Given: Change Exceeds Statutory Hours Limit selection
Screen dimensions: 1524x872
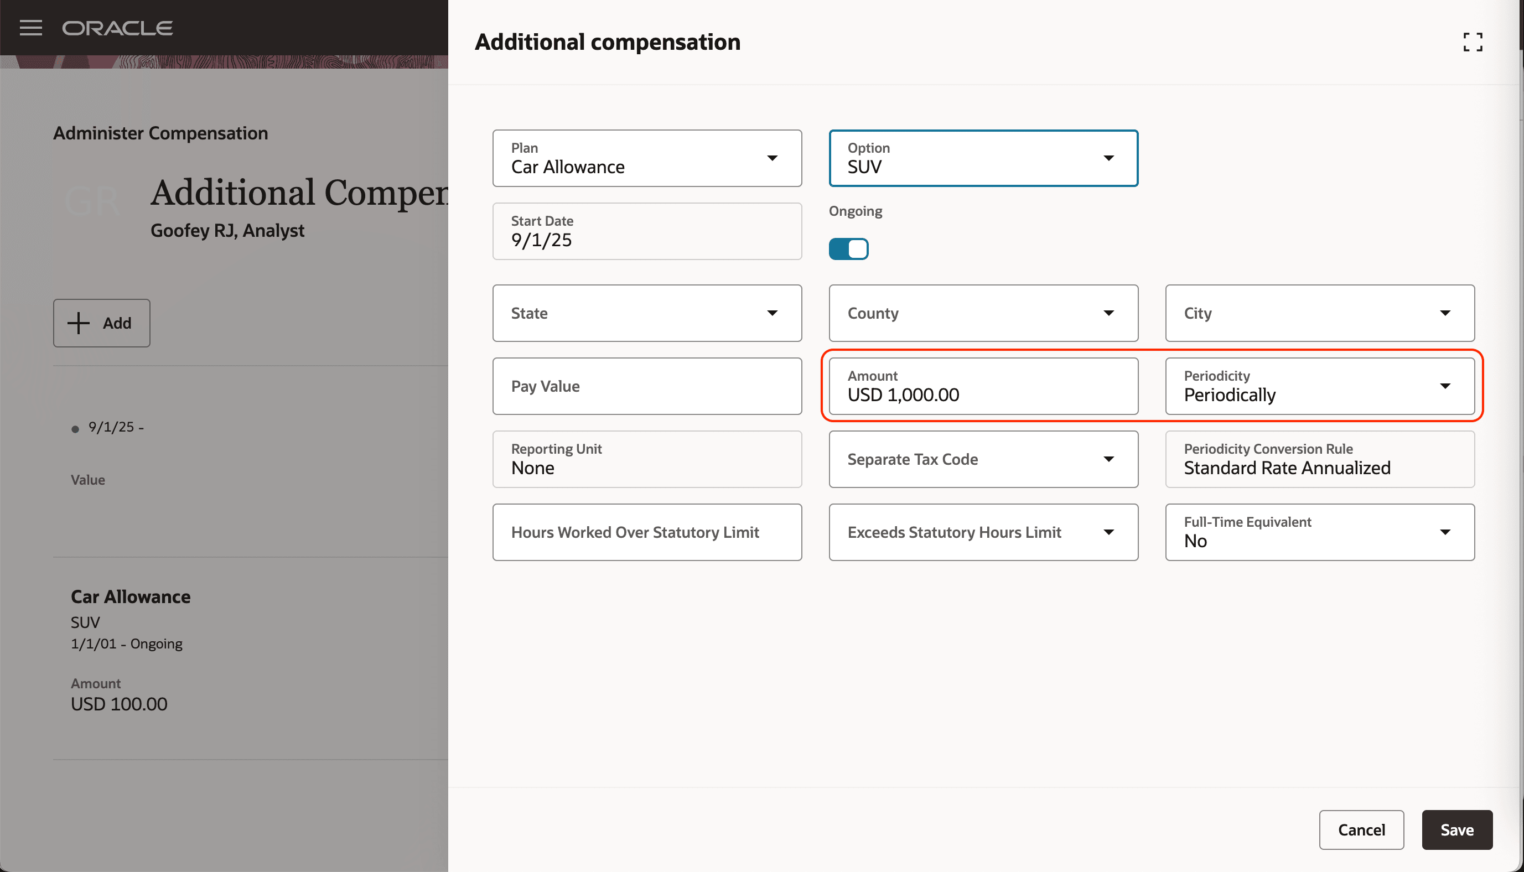Looking at the screenshot, I should (x=1109, y=532).
